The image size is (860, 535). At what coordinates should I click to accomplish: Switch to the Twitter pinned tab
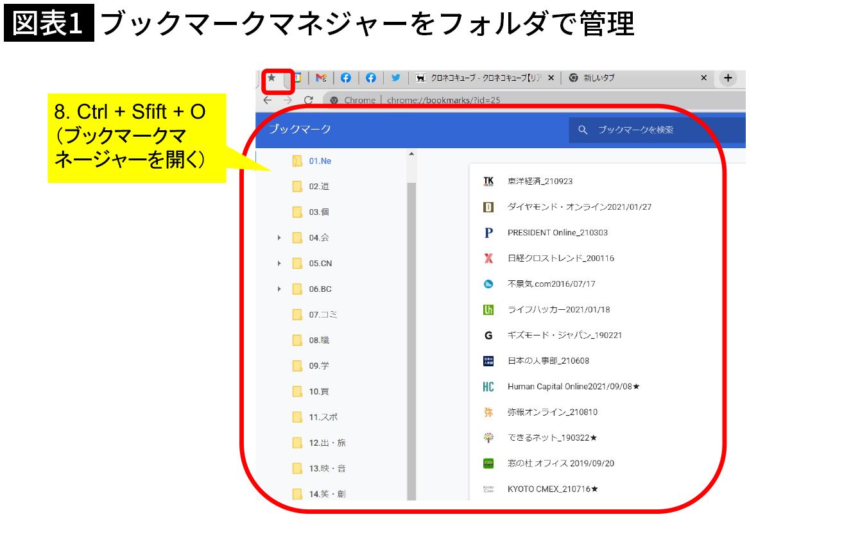tap(395, 78)
